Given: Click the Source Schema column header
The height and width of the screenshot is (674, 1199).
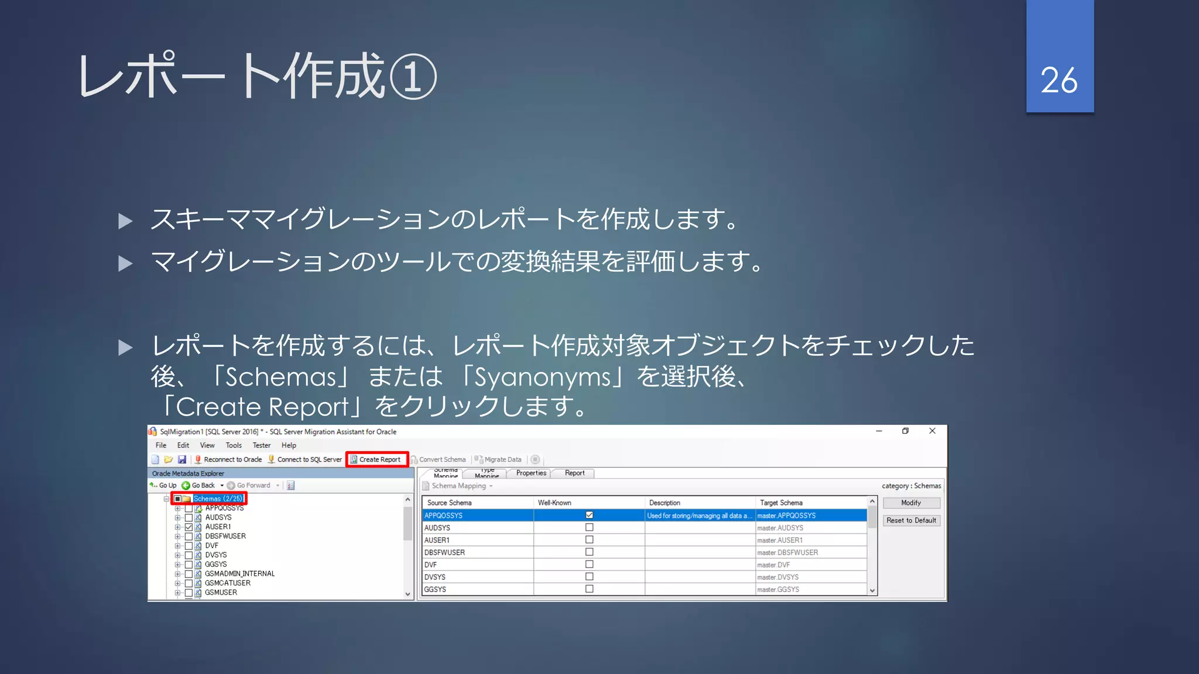Looking at the screenshot, I should point(477,503).
